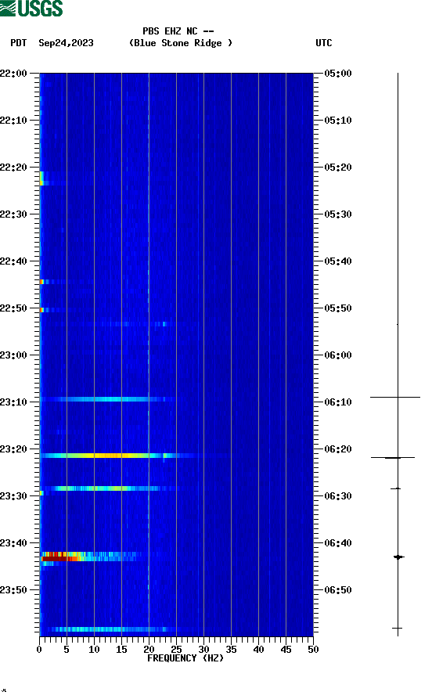Click the 35 Hz frequency tick label
Image resolution: width=432 pixels, height=699 pixels.
coord(231,650)
